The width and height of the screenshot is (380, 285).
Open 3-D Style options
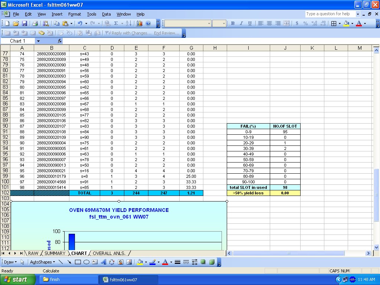tap(212, 262)
